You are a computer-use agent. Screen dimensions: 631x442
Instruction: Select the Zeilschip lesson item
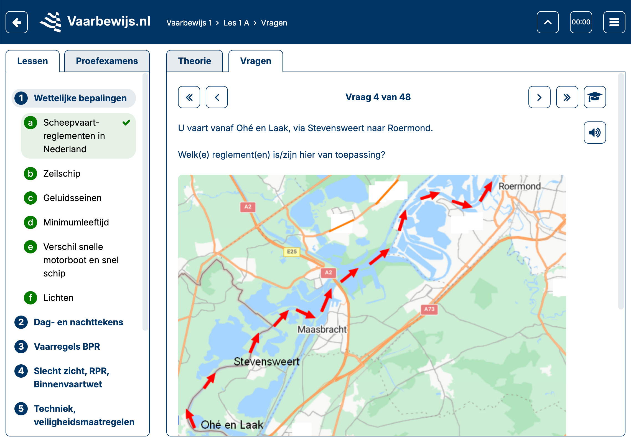pos(62,174)
